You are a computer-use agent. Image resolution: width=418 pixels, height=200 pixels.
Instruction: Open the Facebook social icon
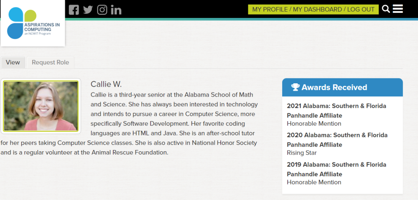(74, 10)
